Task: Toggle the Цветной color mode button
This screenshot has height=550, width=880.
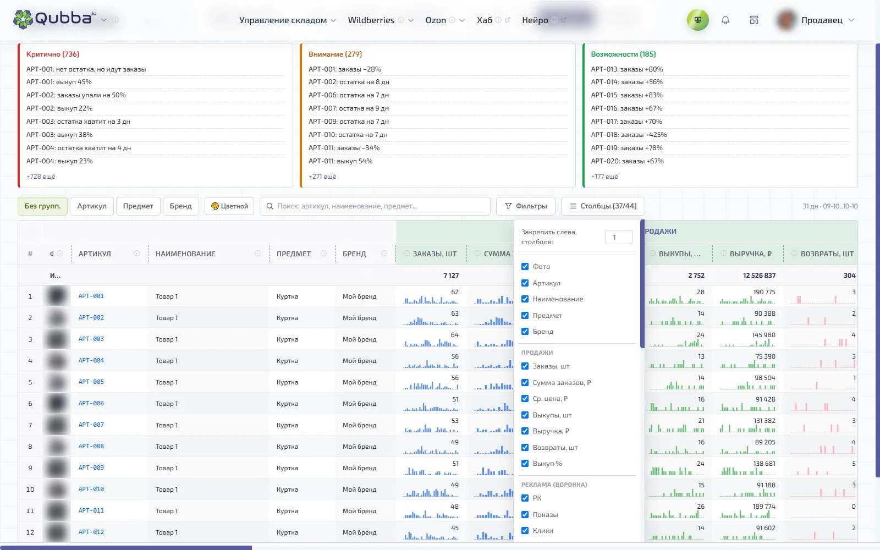Action: (x=229, y=206)
